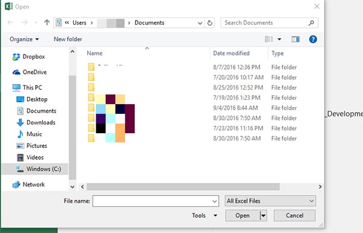Image resolution: width=363 pixels, height=233 pixels.
Task: Open Desktop in navigation pane
Action: click(37, 99)
